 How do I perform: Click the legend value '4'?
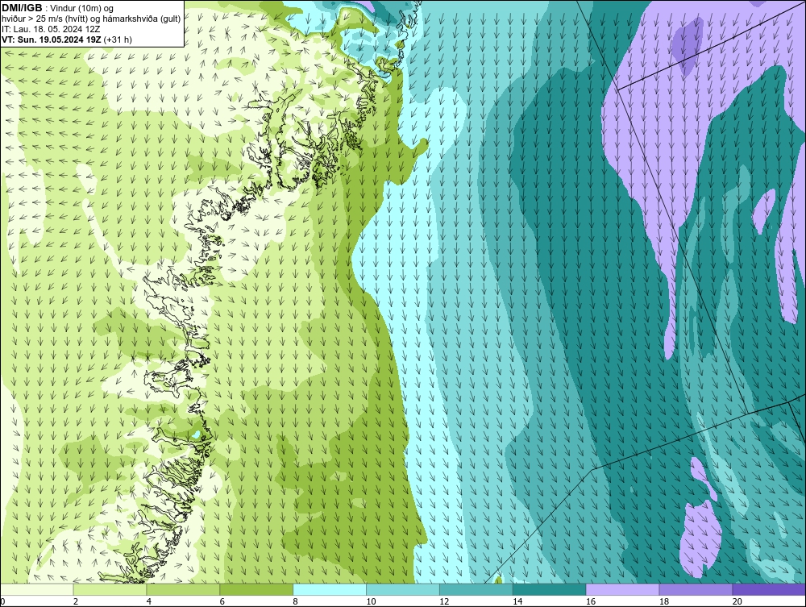(x=148, y=601)
